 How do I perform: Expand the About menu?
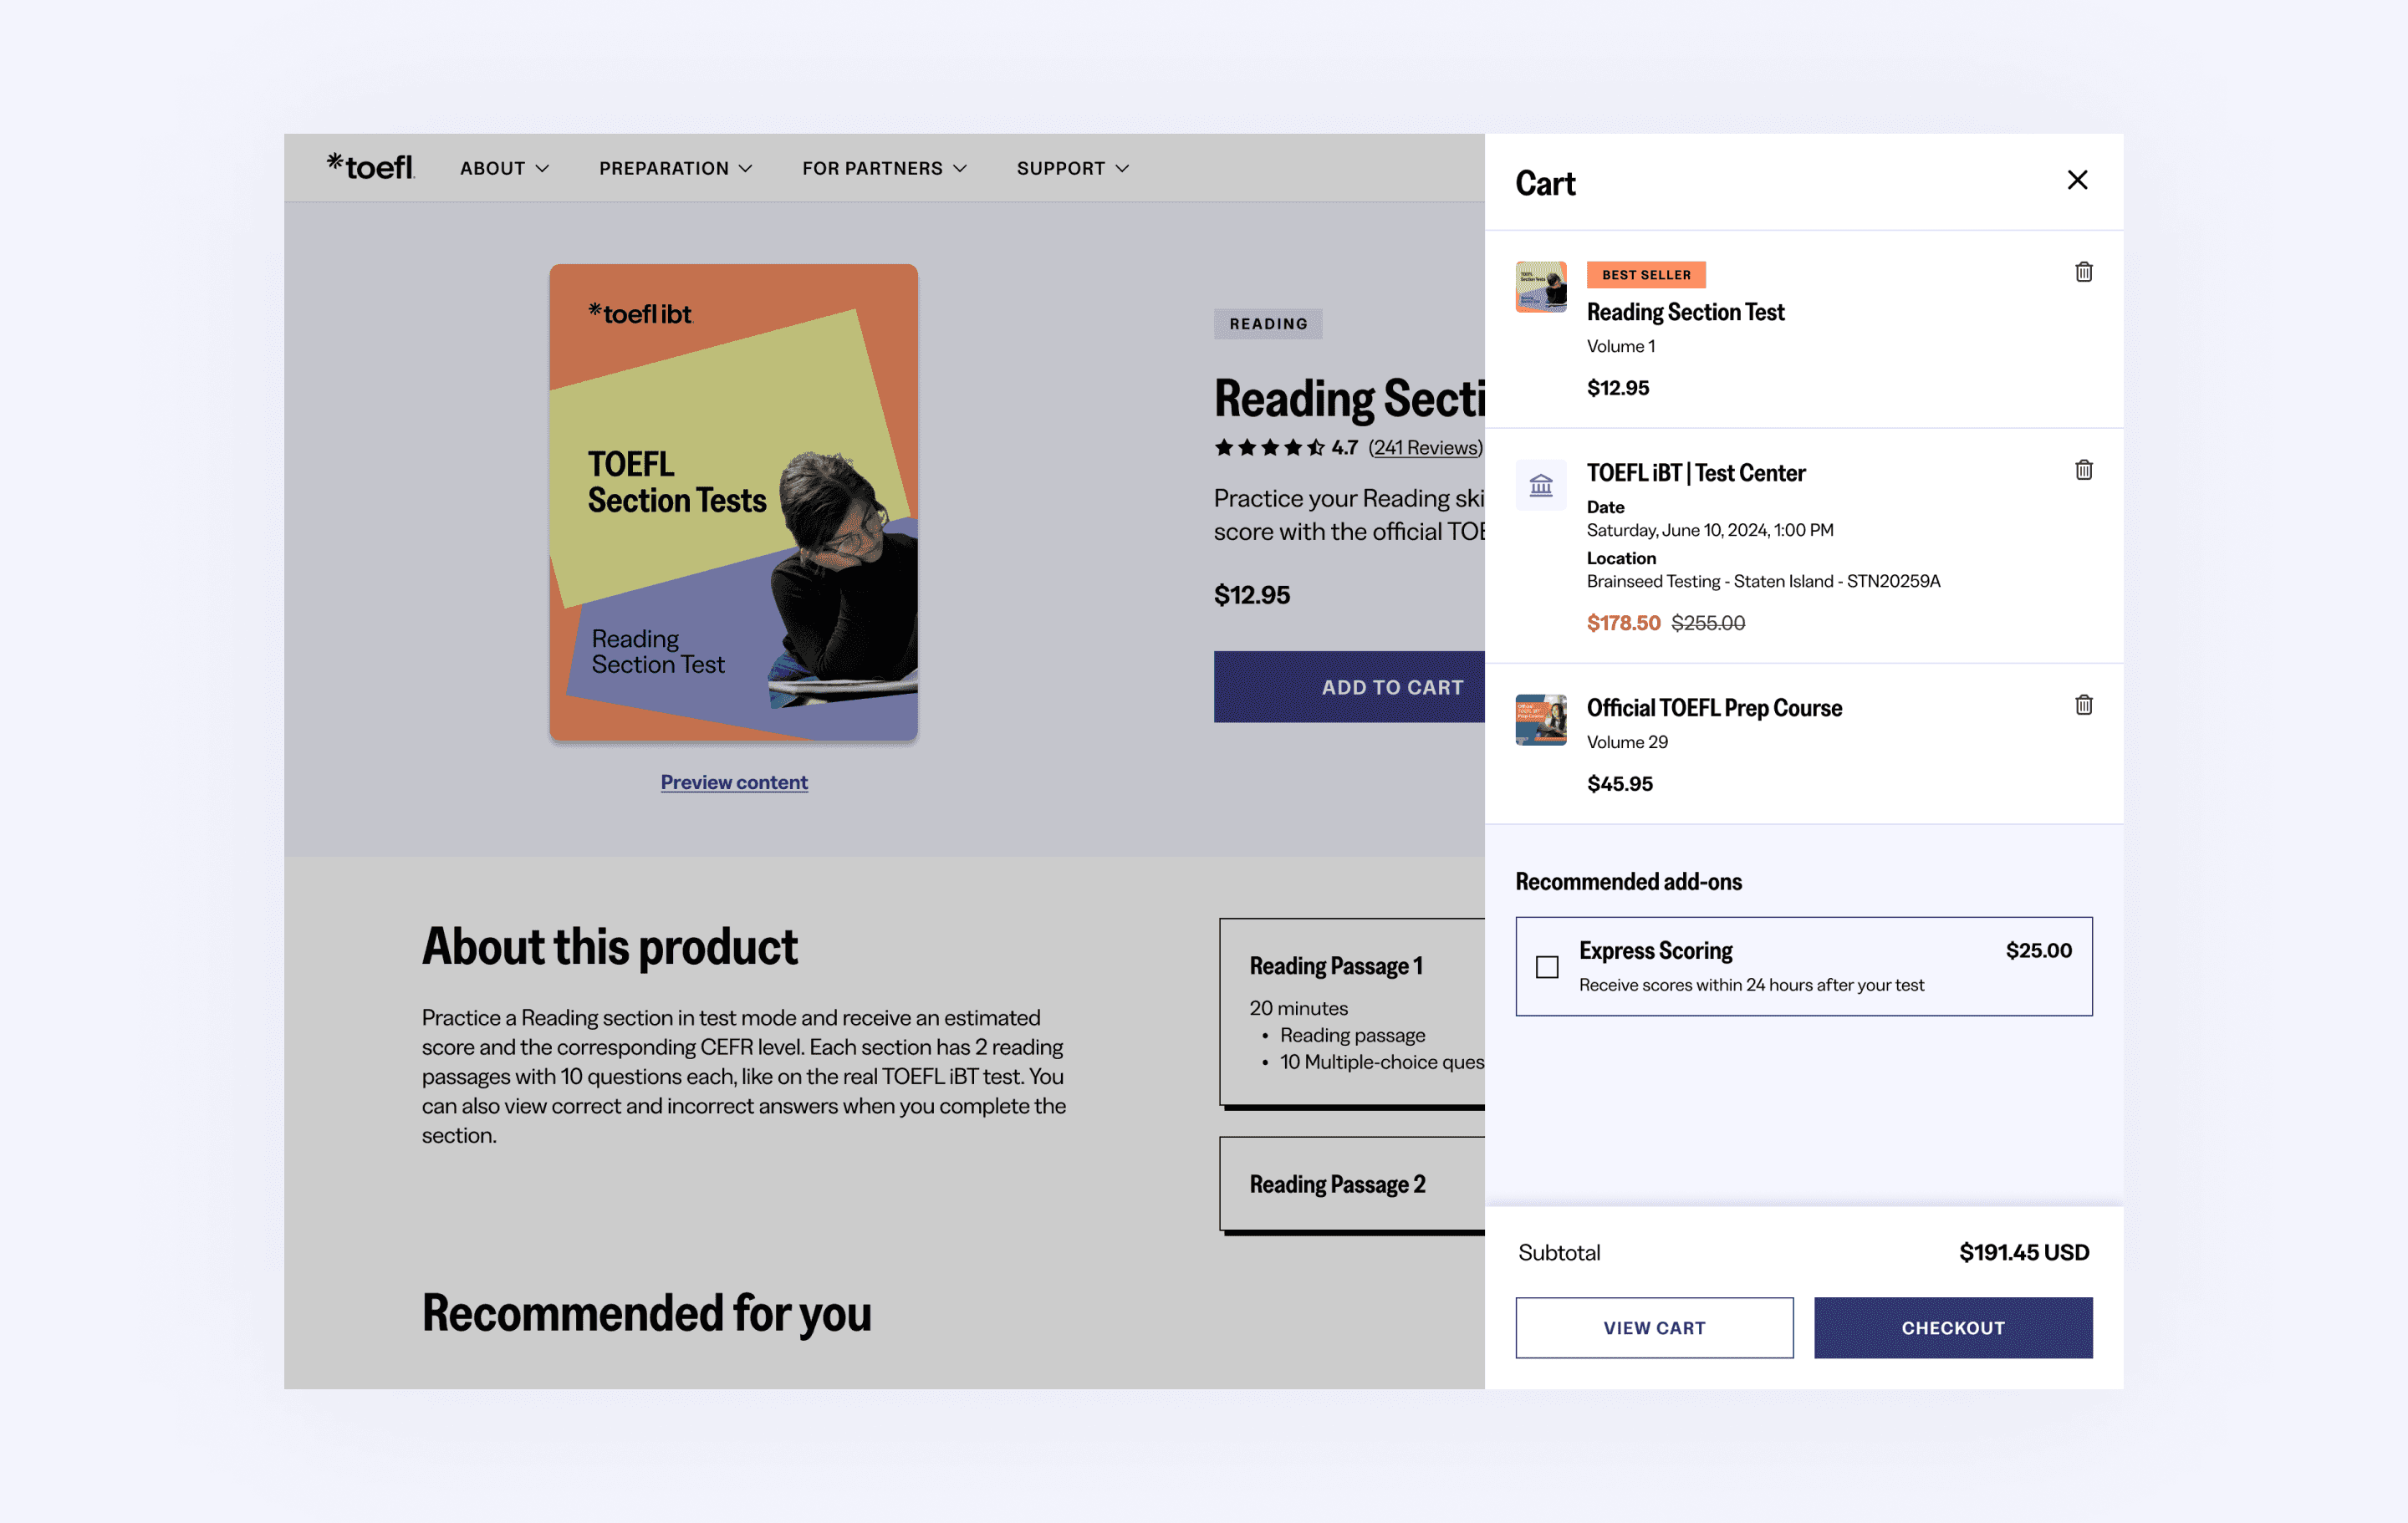tap(504, 168)
